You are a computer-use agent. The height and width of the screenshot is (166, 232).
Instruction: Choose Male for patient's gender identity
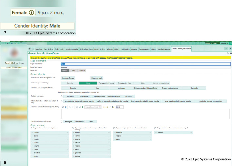[88, 83]
